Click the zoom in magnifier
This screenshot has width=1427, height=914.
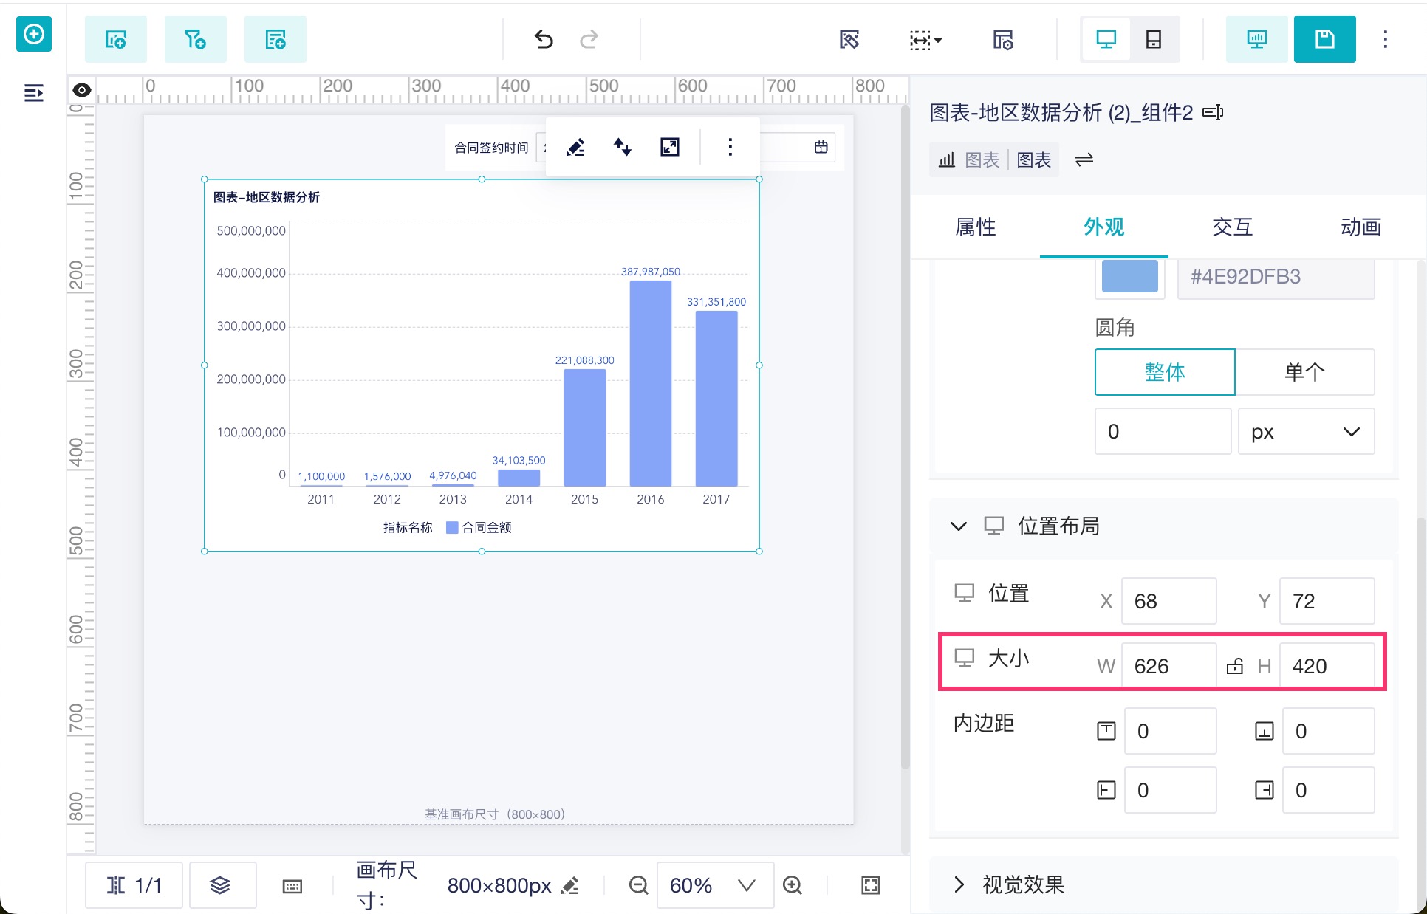point(793,884)
